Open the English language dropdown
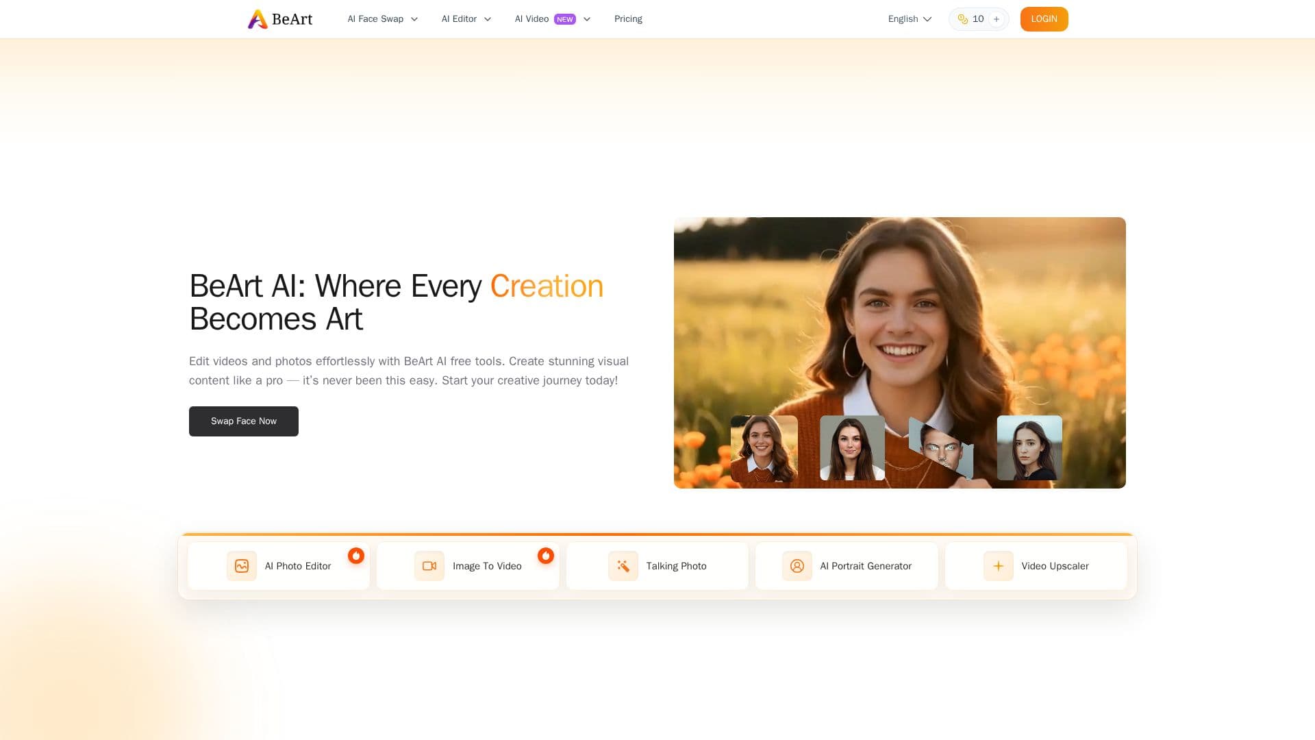 point(910,19)
